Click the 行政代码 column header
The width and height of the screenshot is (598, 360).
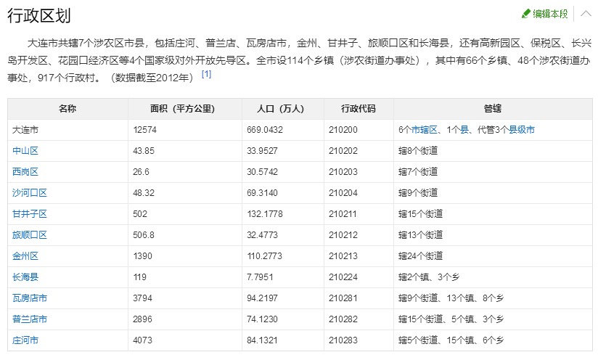point(359,109)
